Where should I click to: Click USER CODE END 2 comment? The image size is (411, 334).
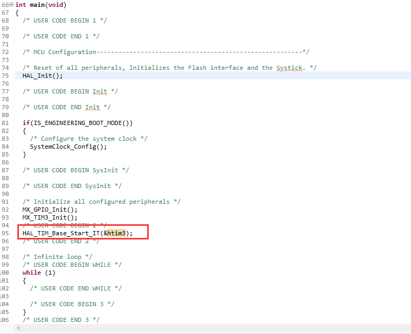[61, 241]
